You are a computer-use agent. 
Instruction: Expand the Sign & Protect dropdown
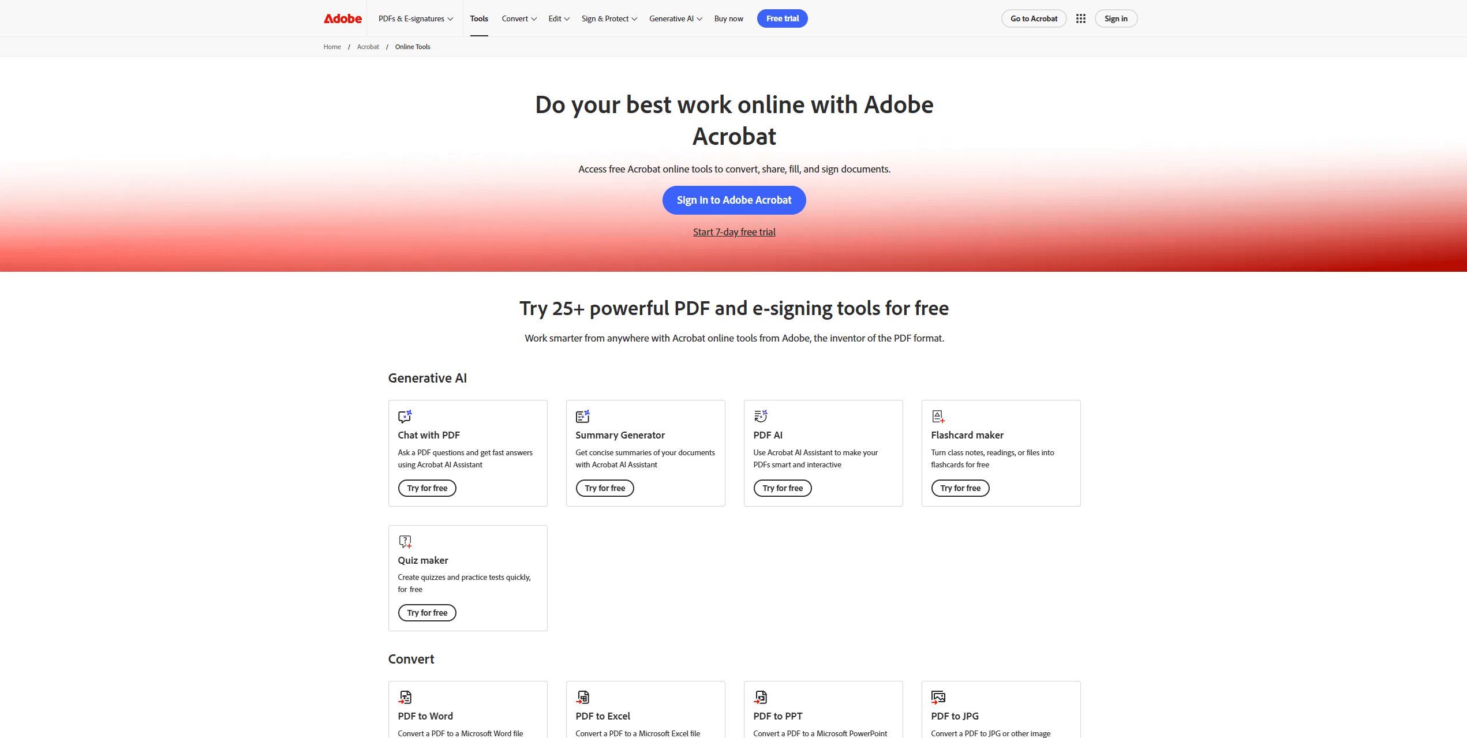click(609, 18)
